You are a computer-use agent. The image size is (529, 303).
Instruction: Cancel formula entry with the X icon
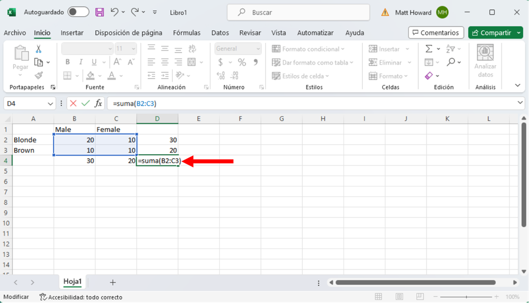point(73,104)
